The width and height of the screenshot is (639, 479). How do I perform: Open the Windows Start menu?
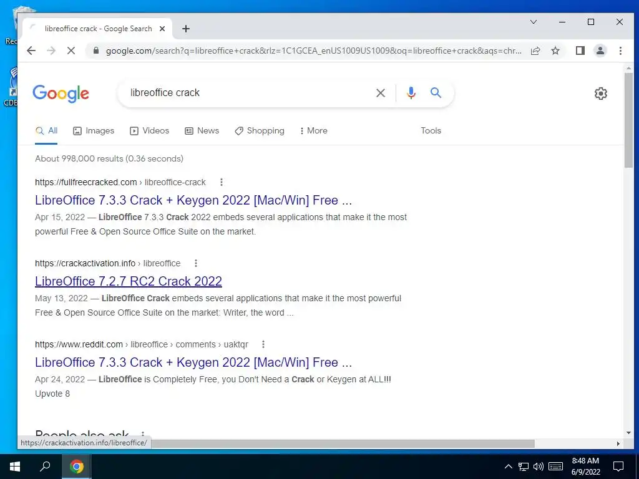[x=15, y=467]
